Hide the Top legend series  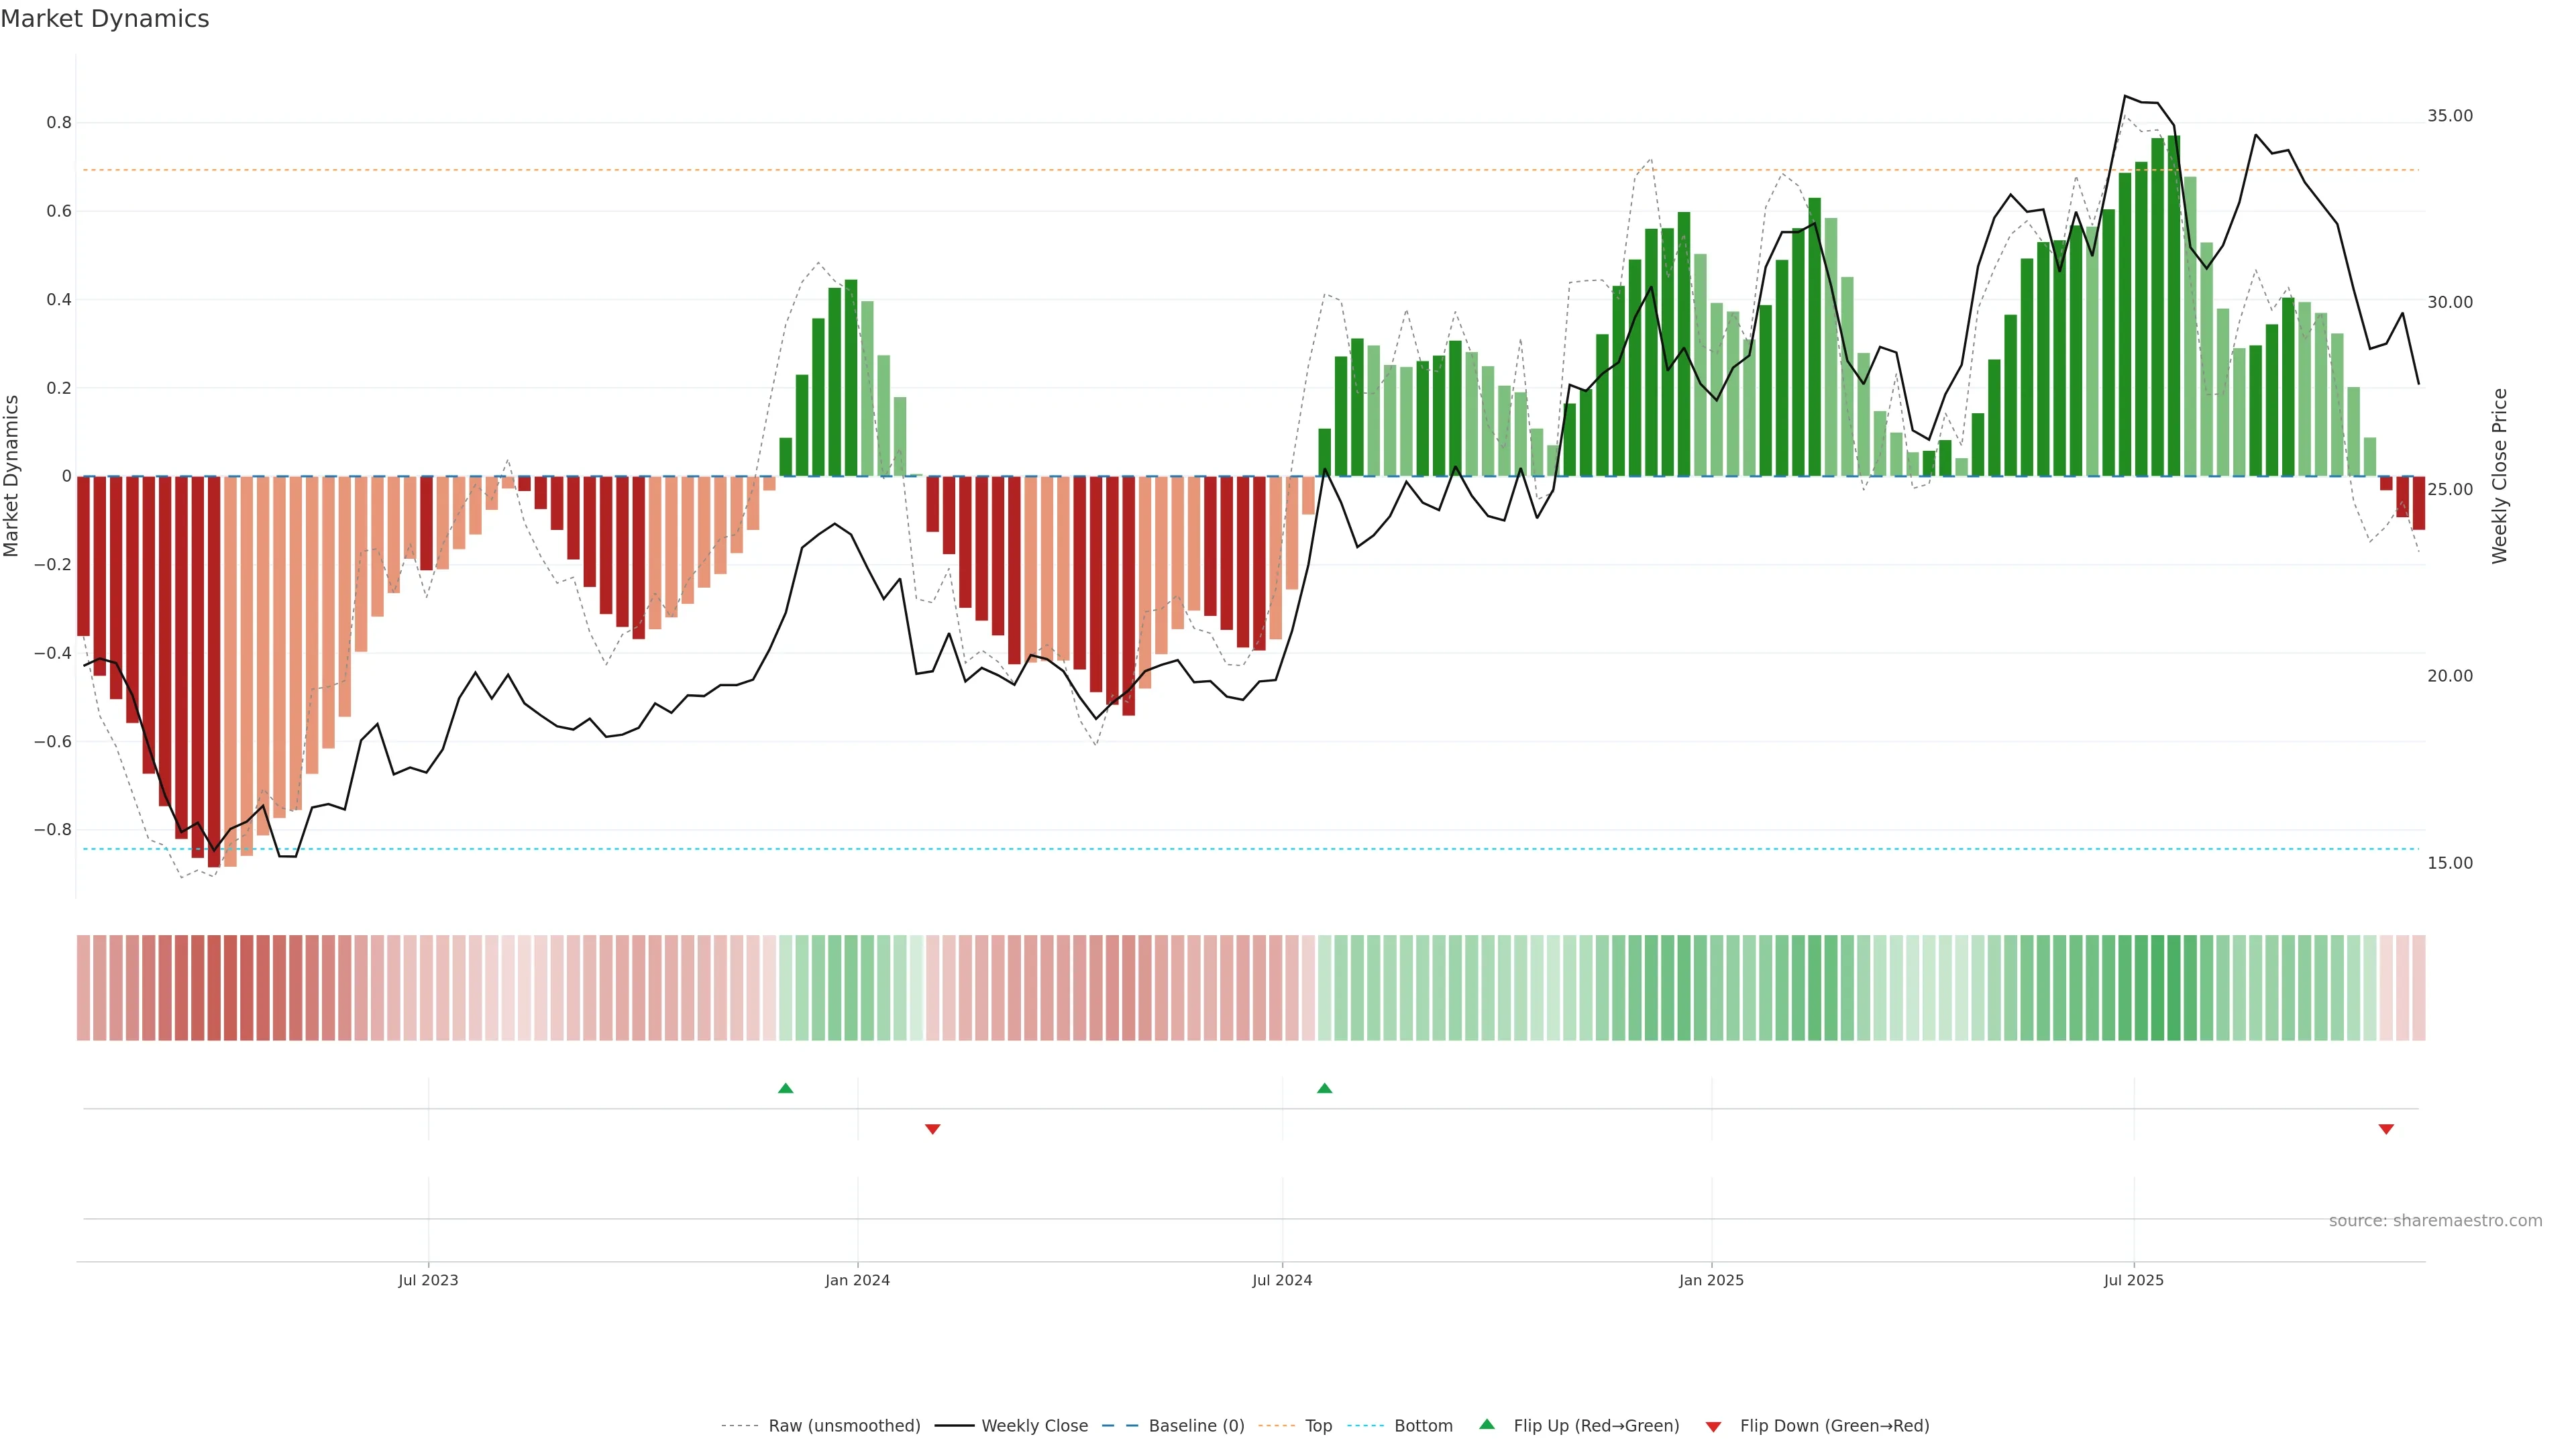tap(1318, 1425)
